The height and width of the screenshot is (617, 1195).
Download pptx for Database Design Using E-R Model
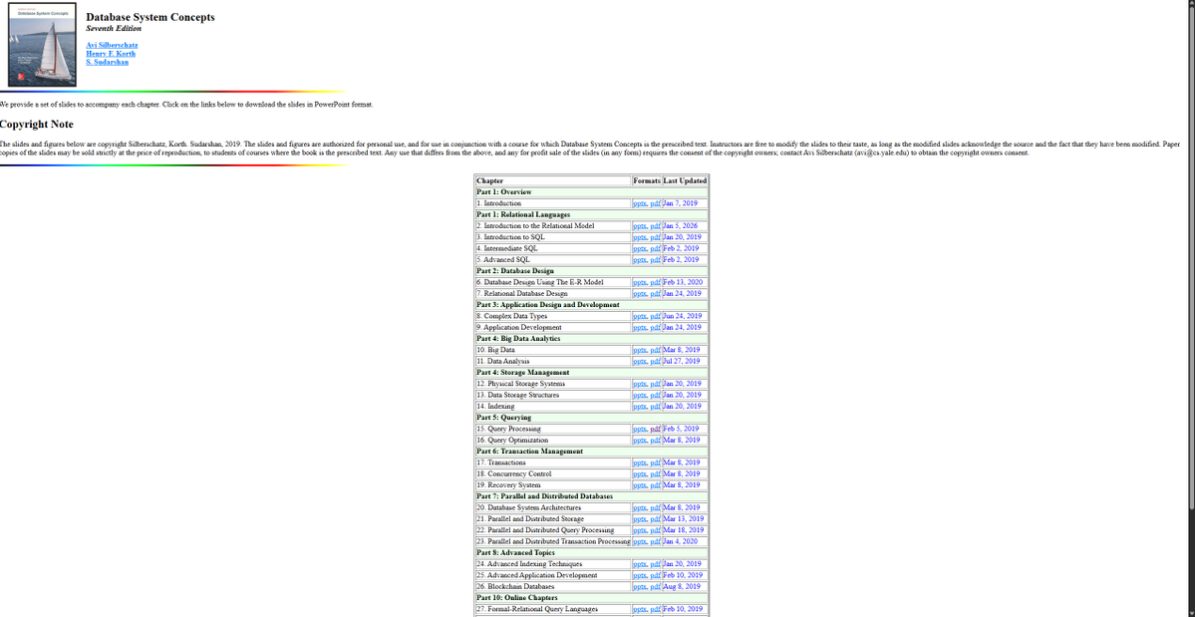pyautogui.click(x=640, y=283)
